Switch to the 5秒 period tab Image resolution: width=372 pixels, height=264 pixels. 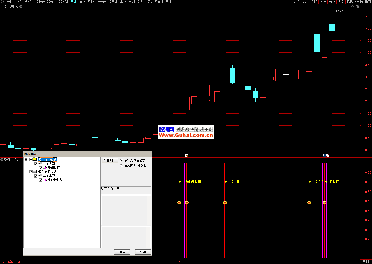[140, 2]
